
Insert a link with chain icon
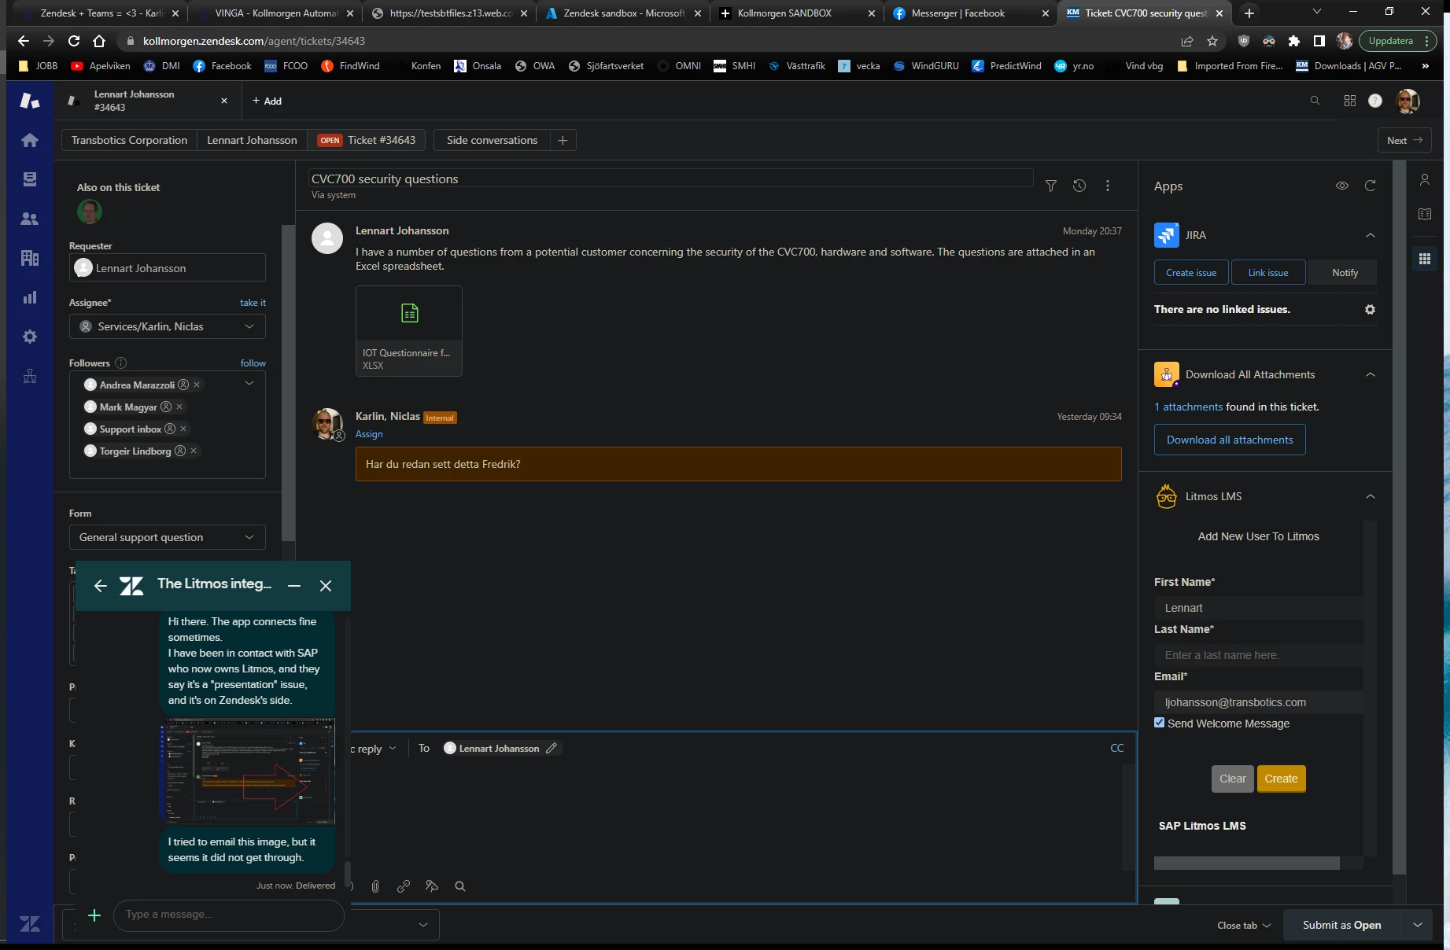click(404, 886)
